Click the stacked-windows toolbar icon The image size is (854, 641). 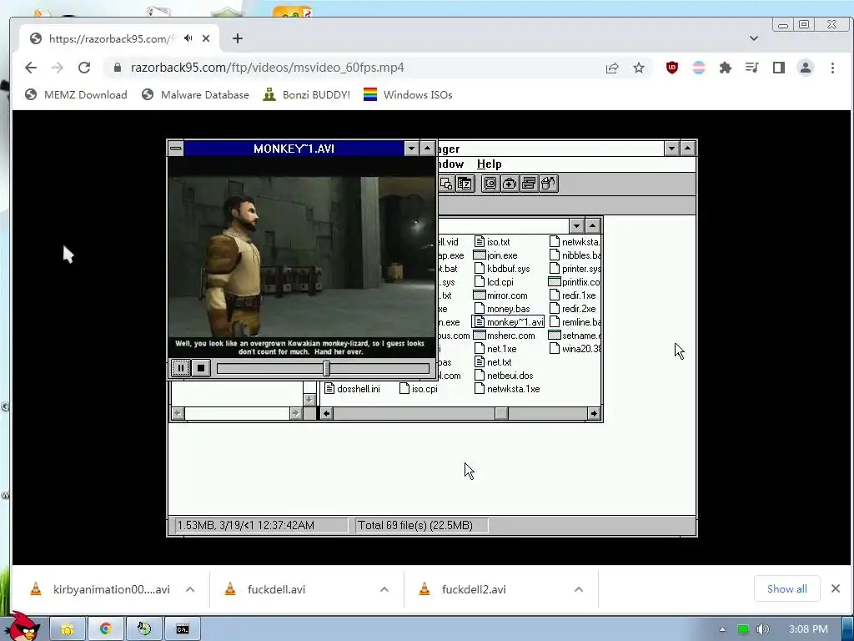(x=528, y=184)
